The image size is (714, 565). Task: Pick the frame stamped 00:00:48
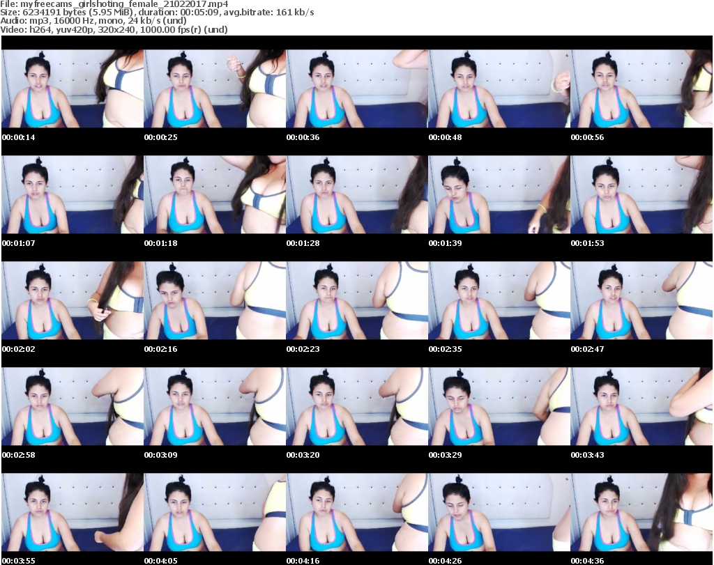point(499,88)
